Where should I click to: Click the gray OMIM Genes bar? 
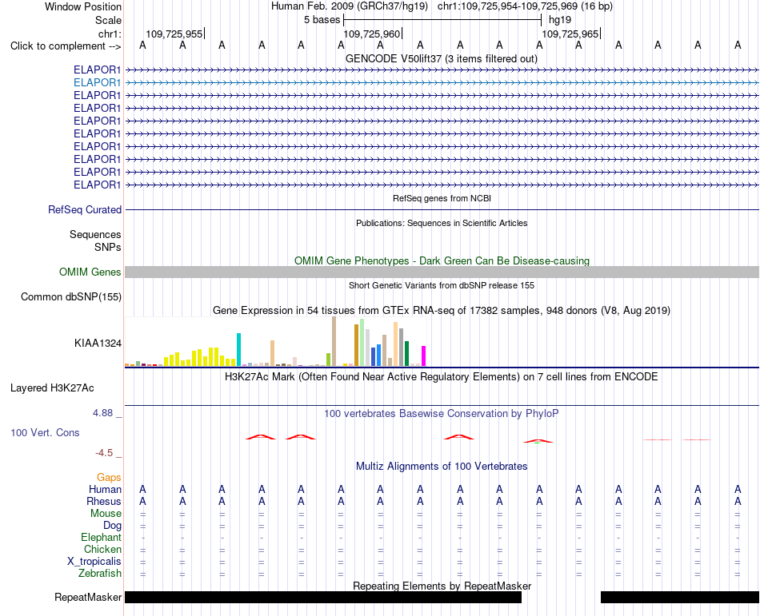(442, 272)
